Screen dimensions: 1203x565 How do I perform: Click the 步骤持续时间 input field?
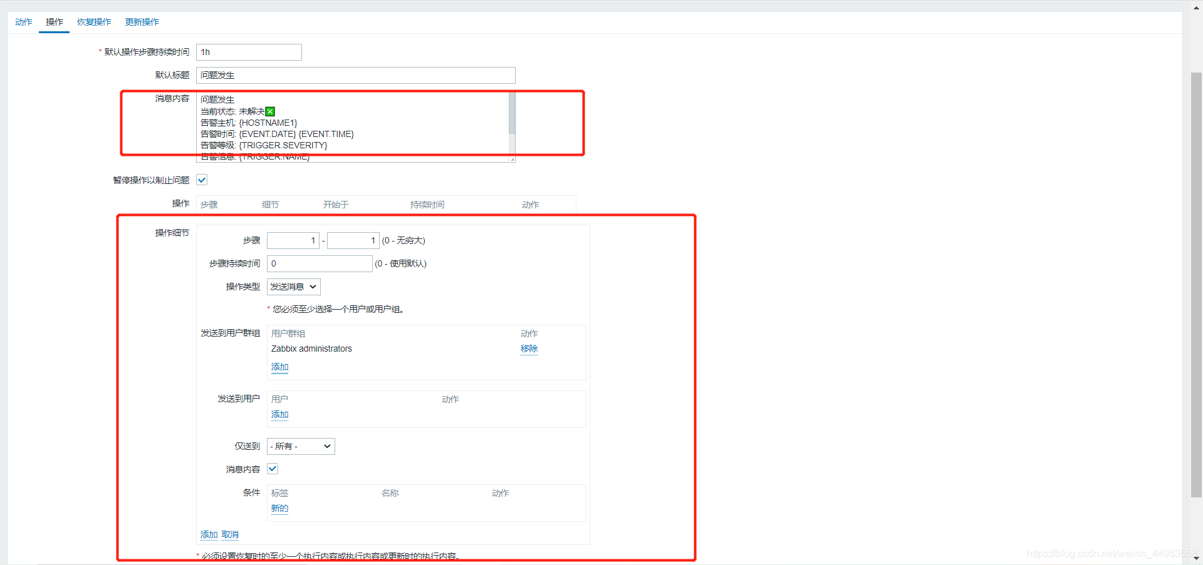[x=320, y=263]
